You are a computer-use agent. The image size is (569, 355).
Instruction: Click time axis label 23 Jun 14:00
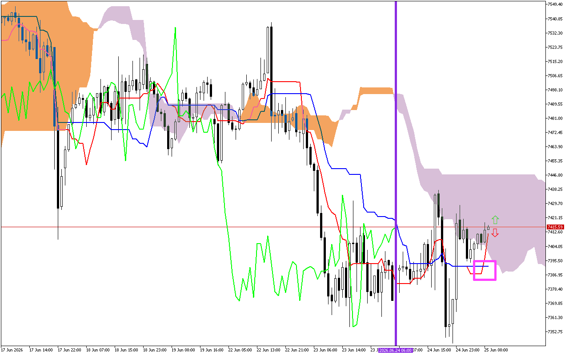[354, 350]
